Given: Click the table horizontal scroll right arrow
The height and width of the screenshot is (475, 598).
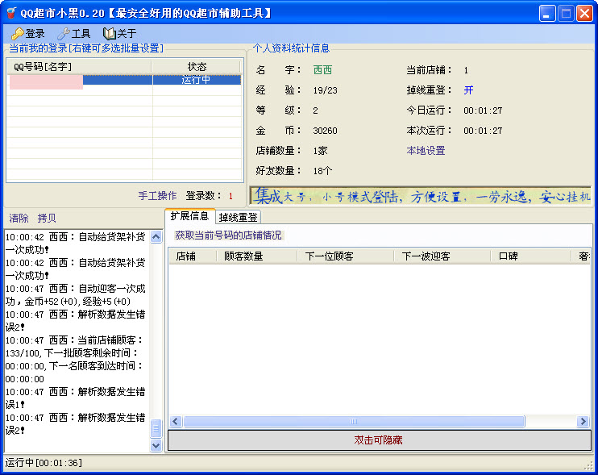Looking at the screenshot, I should point(583,421).
